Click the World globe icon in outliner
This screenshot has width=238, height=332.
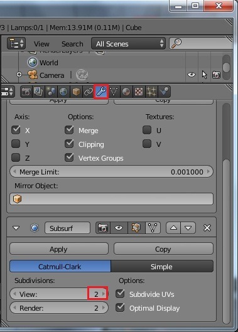click(x=33, y=62)
